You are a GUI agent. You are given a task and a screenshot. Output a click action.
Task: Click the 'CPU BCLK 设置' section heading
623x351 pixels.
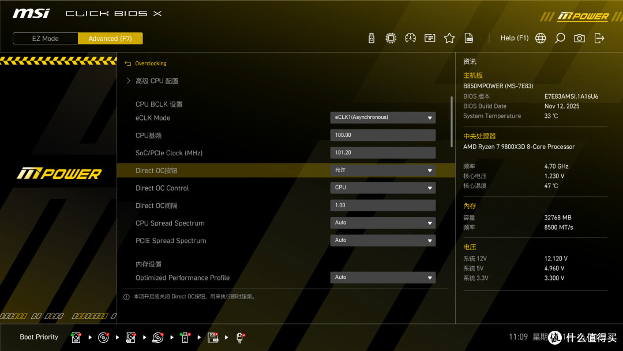[x=159, y=104]
